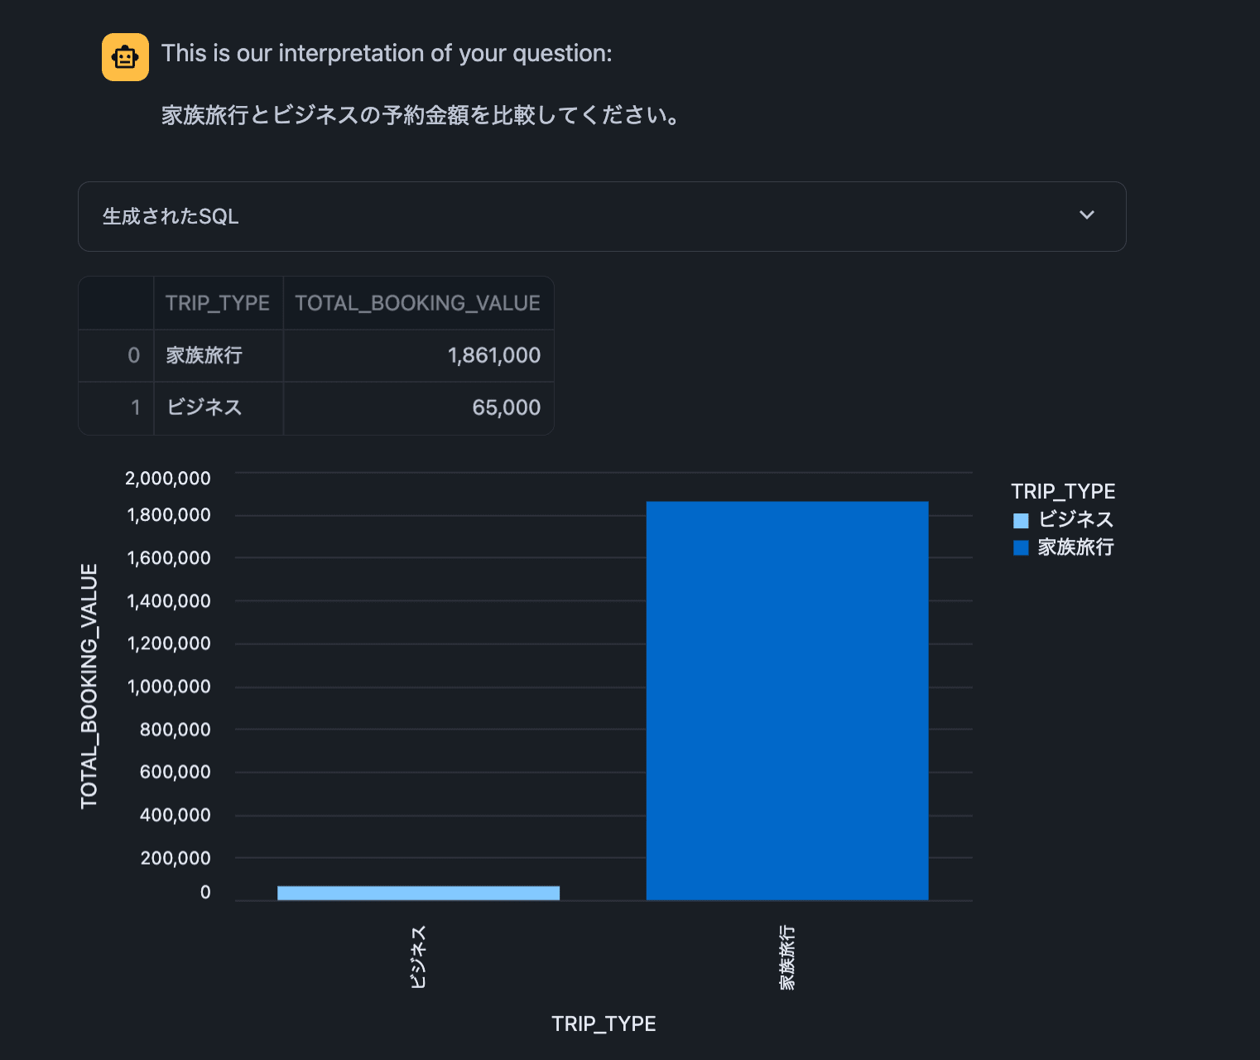Click the TRIP_TYPE x-axis title
The image size is (1260, 1060).
(604, 1024)
